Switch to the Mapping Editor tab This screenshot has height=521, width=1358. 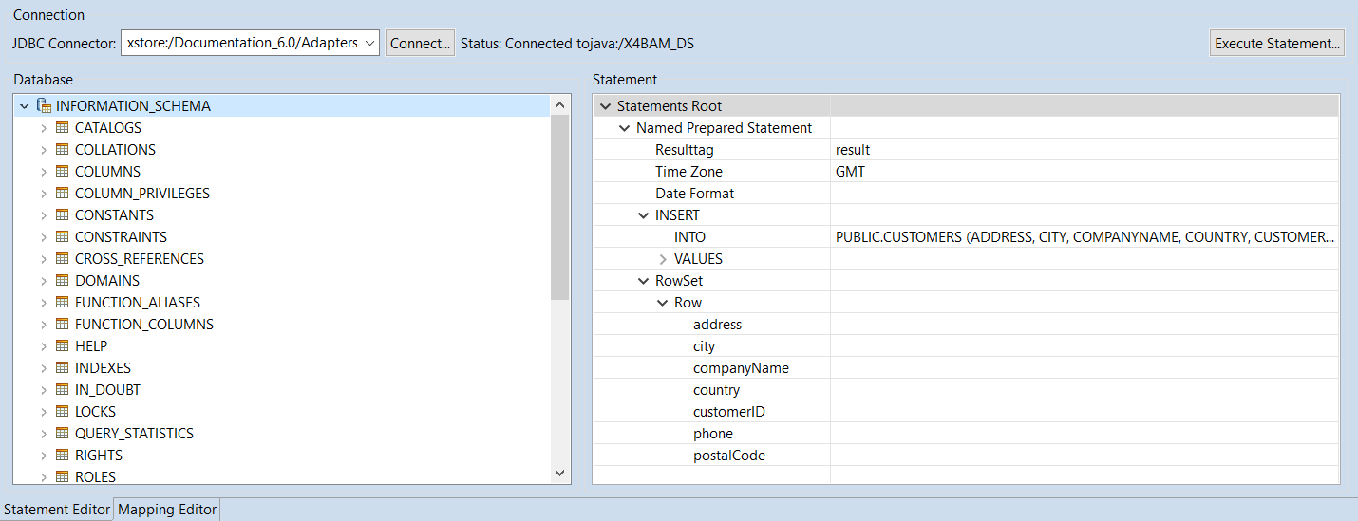pos(167,510)
